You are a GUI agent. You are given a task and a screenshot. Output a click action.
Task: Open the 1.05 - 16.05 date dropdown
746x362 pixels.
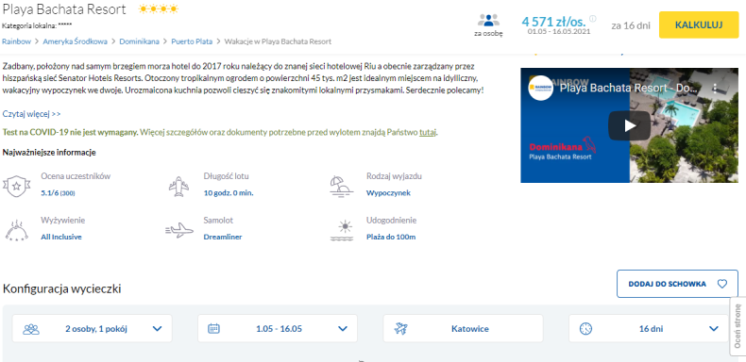[278, 328]
